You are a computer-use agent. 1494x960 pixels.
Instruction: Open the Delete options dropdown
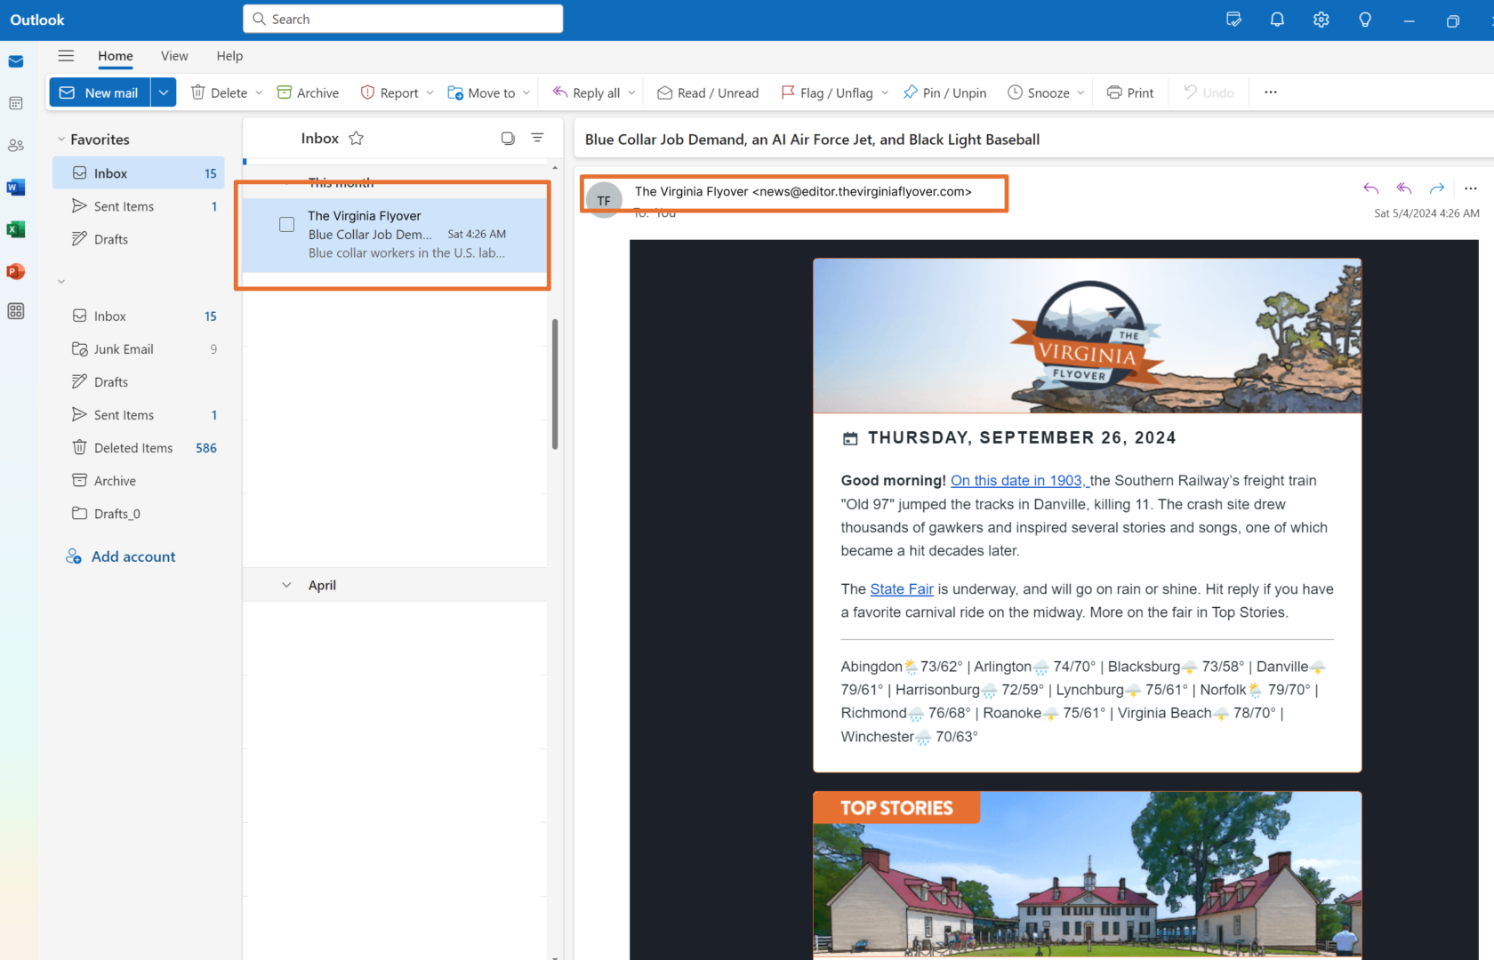(x=259, y=92)
